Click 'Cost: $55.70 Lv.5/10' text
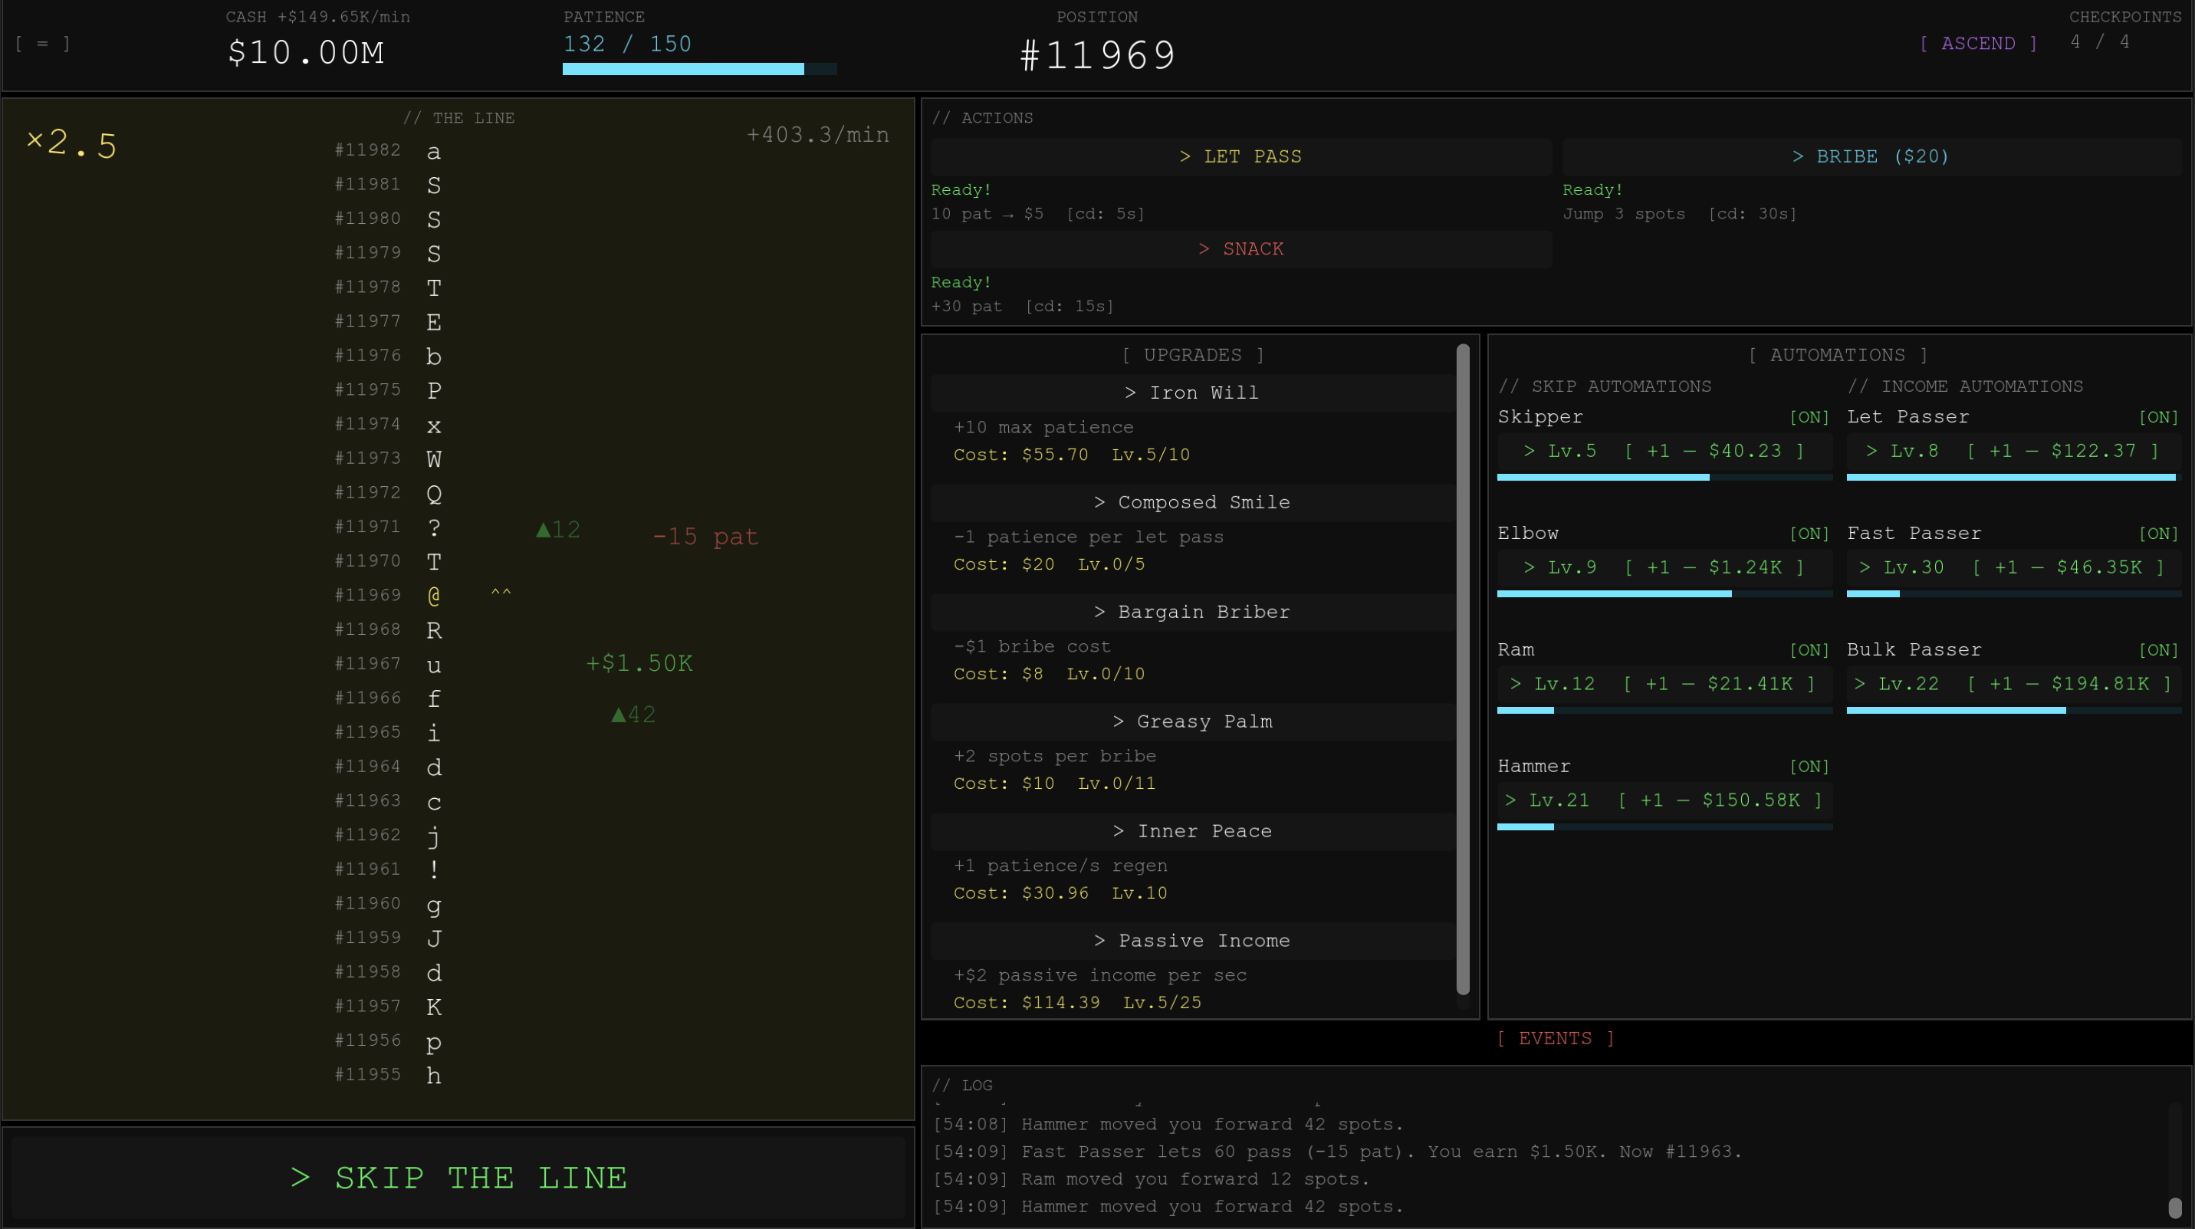The height and width of the screenshot is (1229, 2195). [1071, 455]
